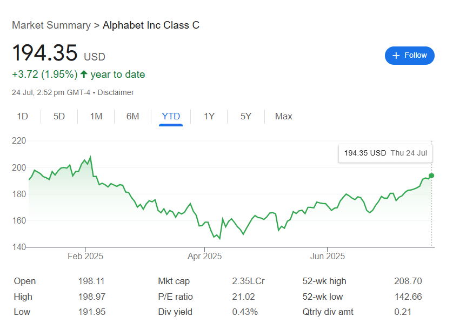Click the green up arrow icon
Viewport: 453px width, 330px height.
coord(84,74)
